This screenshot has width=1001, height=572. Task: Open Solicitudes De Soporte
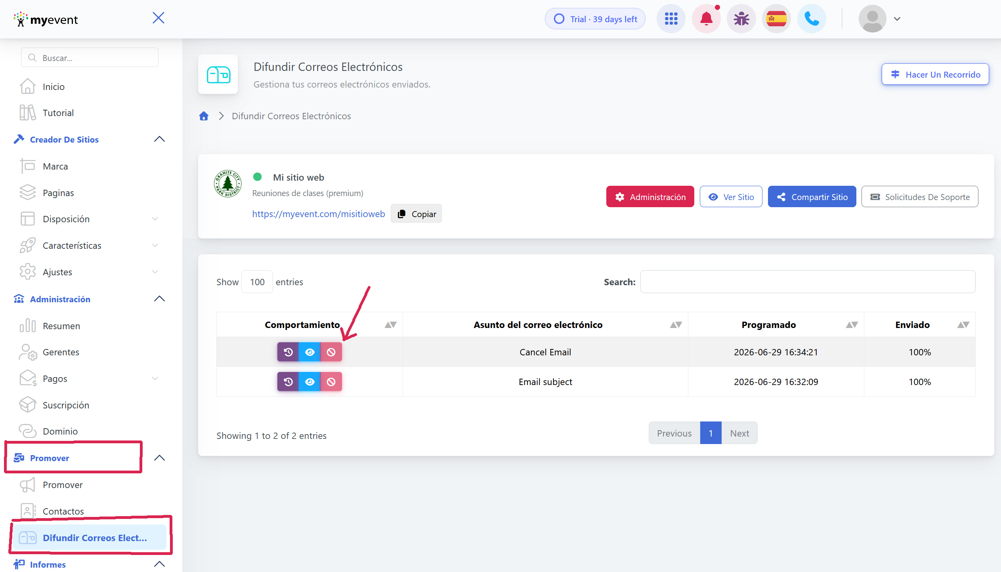(920, 197)
